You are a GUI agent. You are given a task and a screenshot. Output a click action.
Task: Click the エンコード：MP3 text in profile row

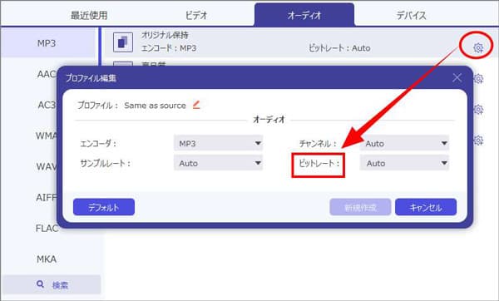tap(169, 48)
